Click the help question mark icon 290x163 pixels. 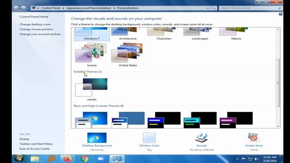280,14
